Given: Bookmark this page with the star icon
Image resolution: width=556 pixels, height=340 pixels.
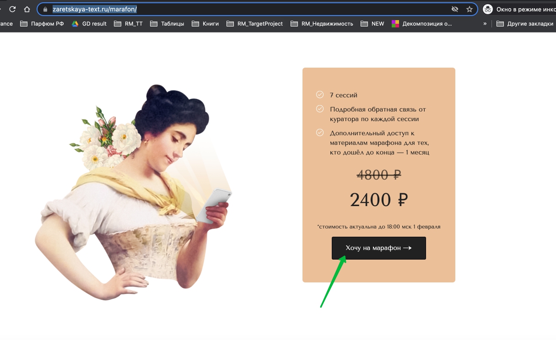Looking at the screenshot, I should pos(469,9).
